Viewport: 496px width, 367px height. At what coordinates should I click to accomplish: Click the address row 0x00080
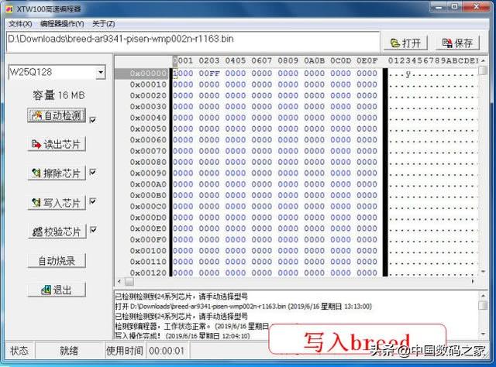pos(148,162)
